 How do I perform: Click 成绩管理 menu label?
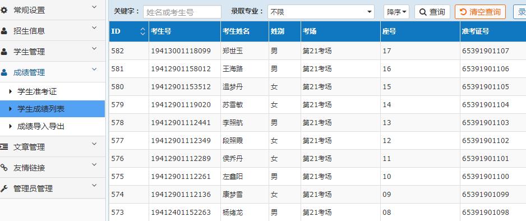coord(29,73)
